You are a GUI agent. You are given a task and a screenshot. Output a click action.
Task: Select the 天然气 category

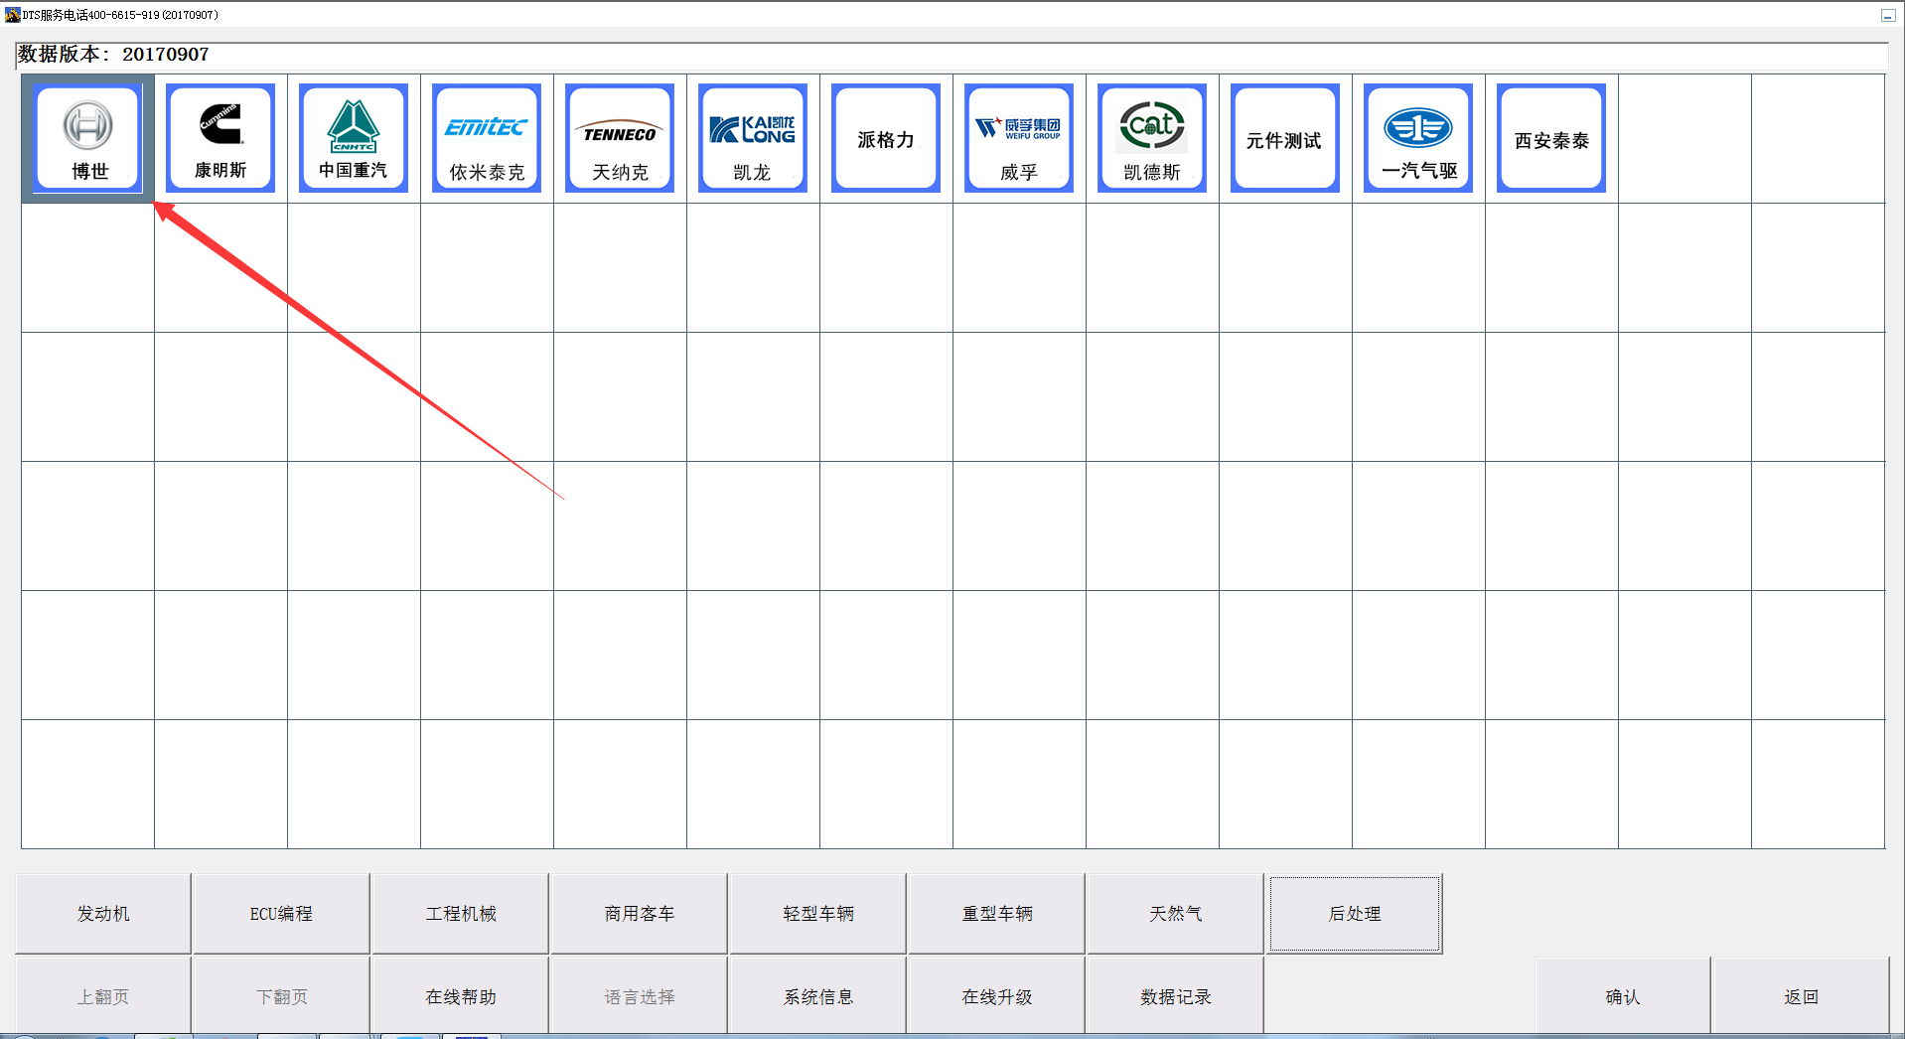1175,914
